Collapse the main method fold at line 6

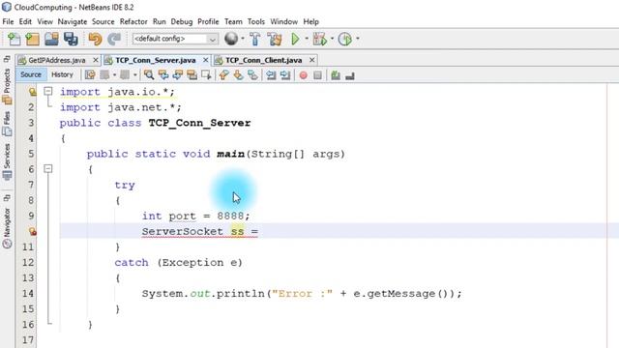tap(48, 169)
